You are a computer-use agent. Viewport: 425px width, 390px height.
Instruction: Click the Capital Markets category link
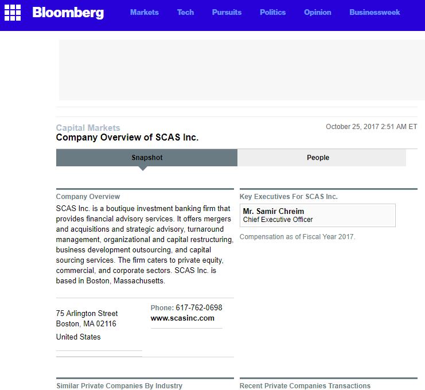click(88, 128)
